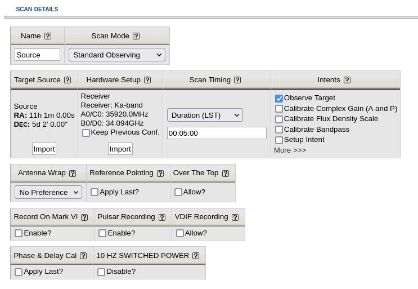Open help for Scan Mode

tap(136, 36)
